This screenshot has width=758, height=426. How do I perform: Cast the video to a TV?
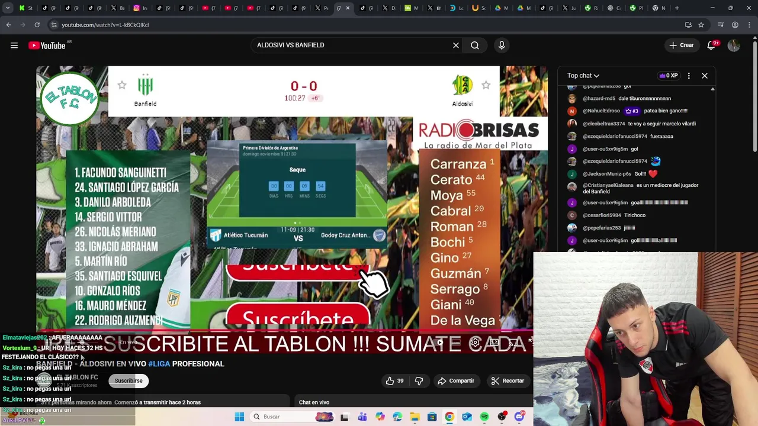[x=513, y=343]
